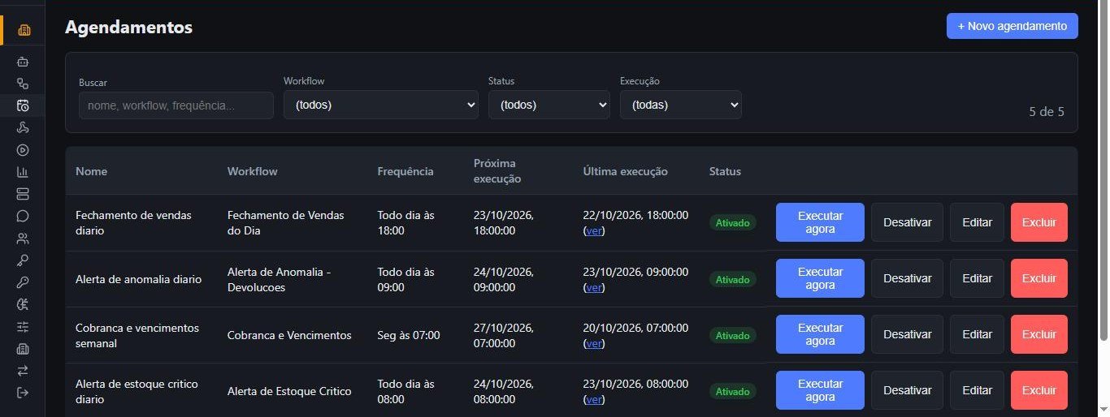
Task: Open 'ver' link for 23/10/2026 08:00:00 execution
Action: point(594,399)
